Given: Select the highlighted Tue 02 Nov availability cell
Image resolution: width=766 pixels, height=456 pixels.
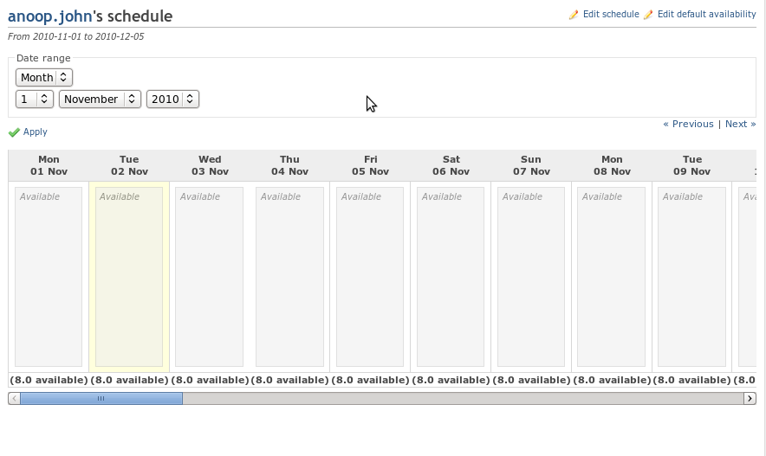Looking at the screenshot, I should coord(129,277).
